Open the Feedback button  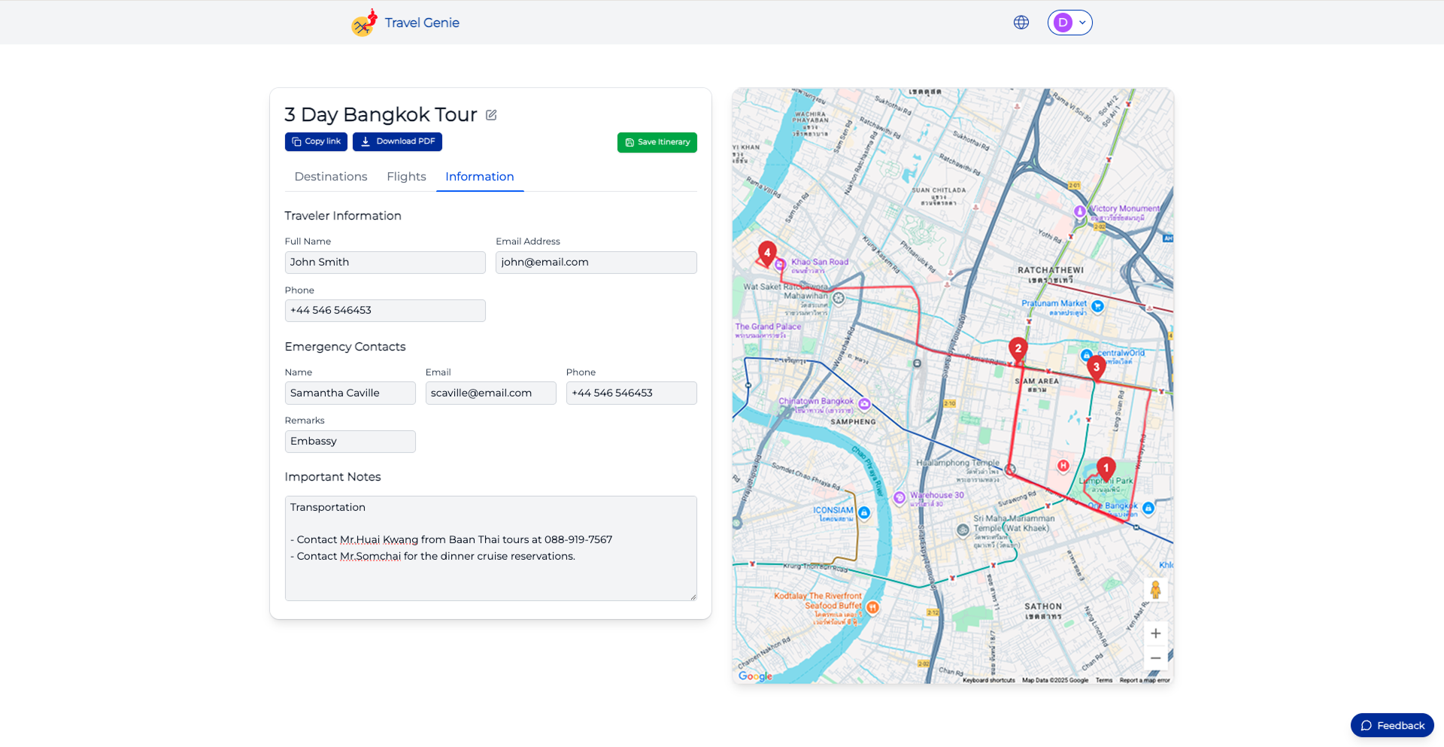pyautogui.click(x=1392, y=725)
